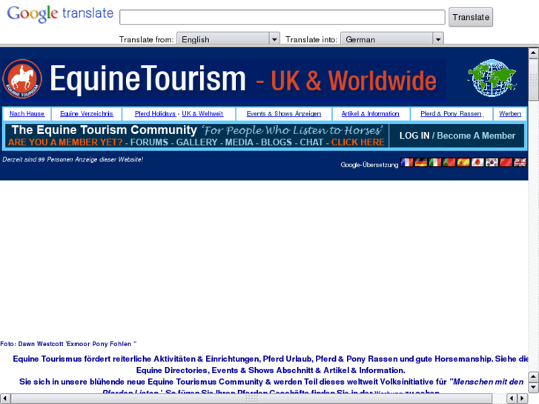Screen dimensions: 539x404
Task: Click 'ARE YOU A MEMBER YET?' text
Action: click(65, 142)
